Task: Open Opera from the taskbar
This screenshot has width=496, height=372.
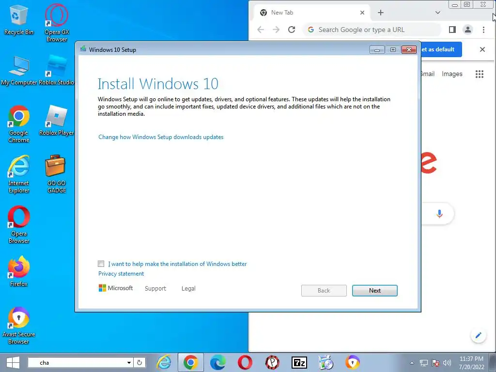Action: (x=245, y=362)
